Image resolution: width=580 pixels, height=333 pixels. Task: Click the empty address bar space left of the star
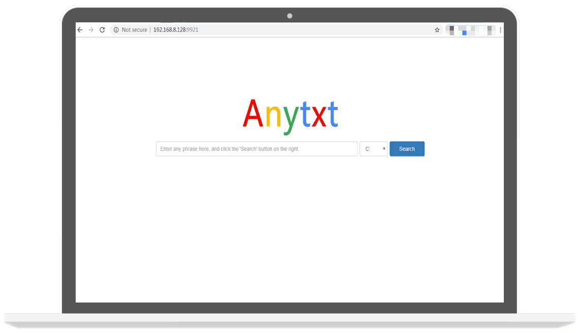[x=314, y=30]
